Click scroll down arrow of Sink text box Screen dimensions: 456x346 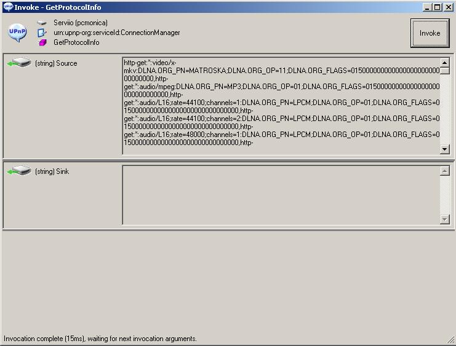[445, 219]
